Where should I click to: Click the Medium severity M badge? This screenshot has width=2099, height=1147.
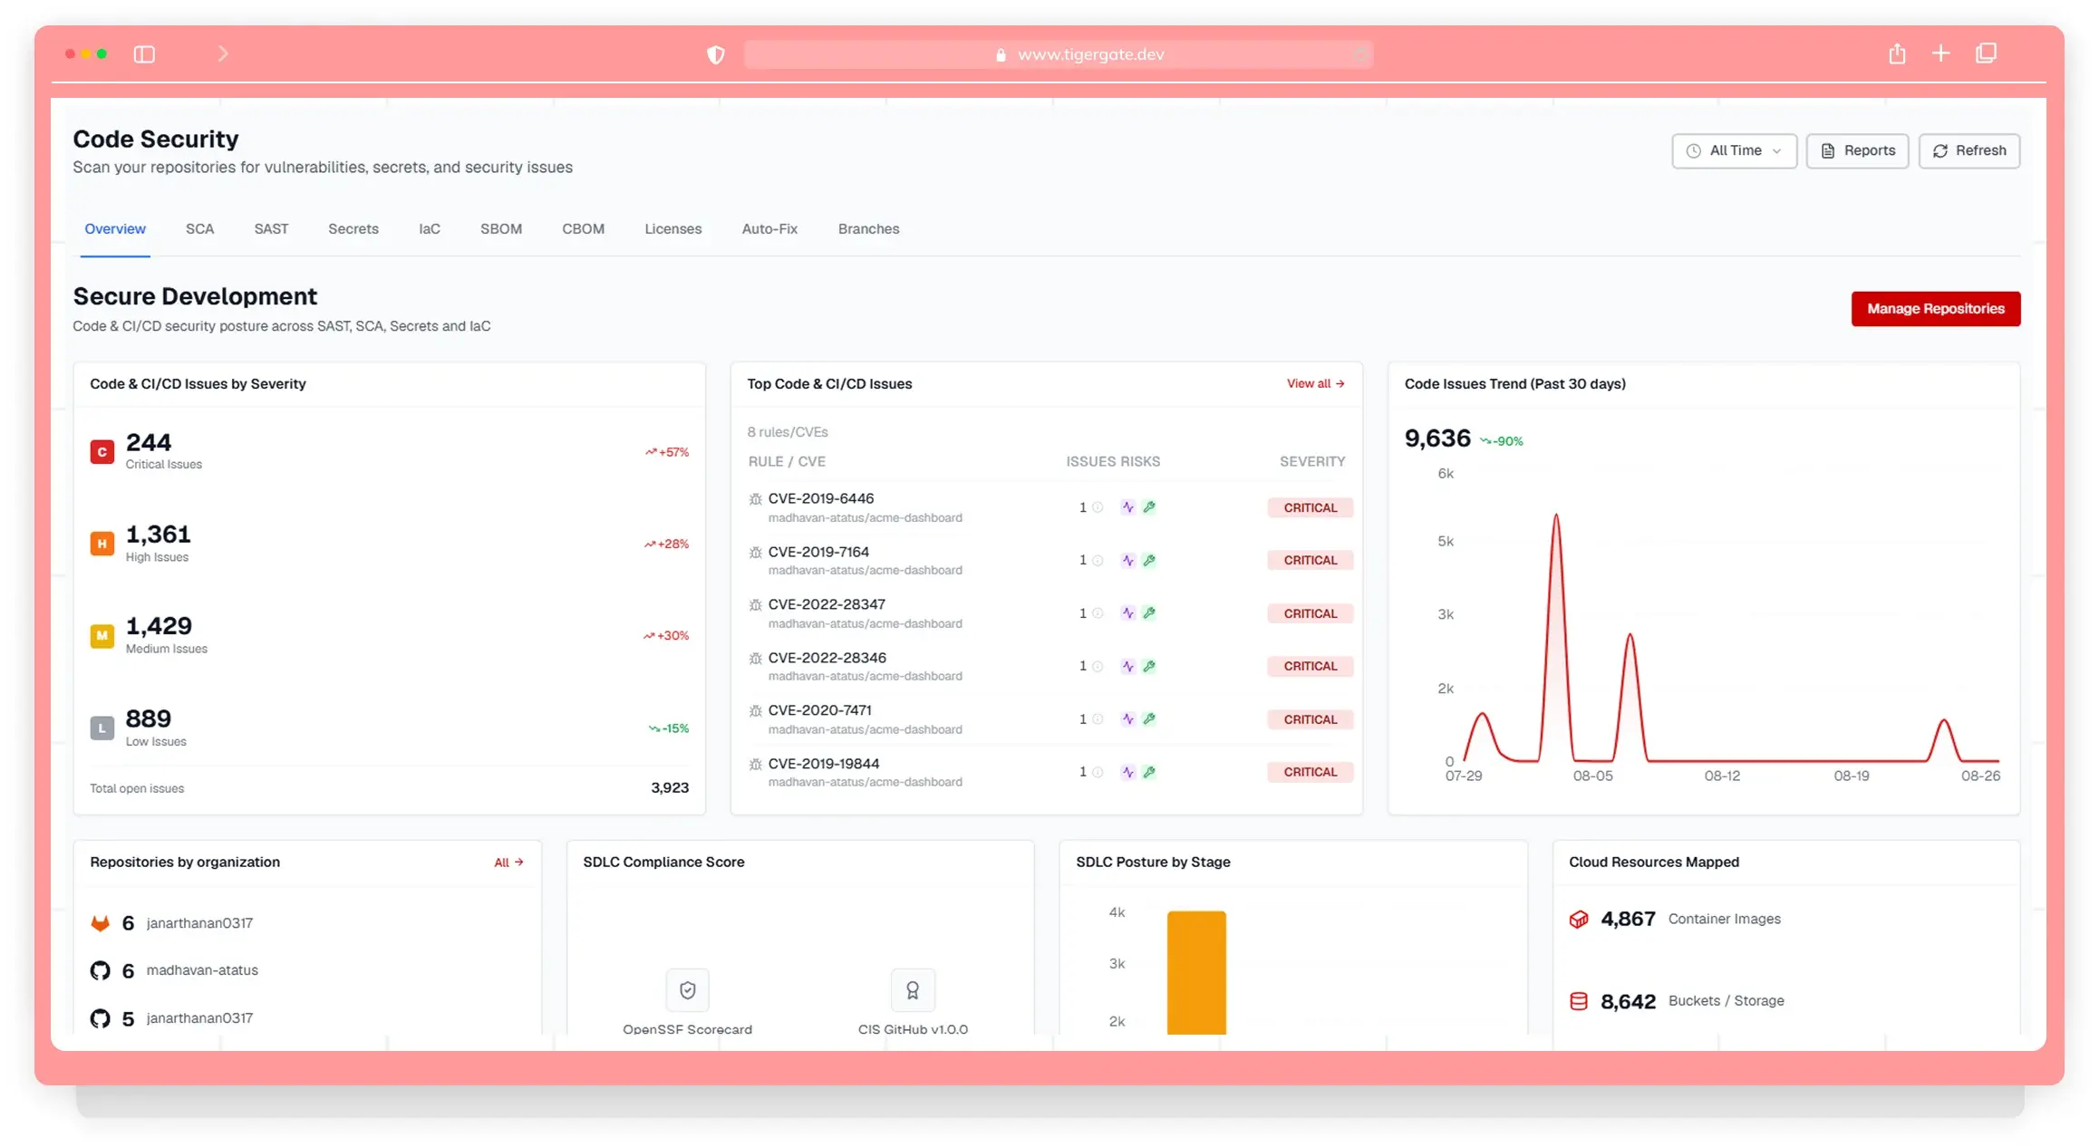pyautogui.click(x=102, y=635)
